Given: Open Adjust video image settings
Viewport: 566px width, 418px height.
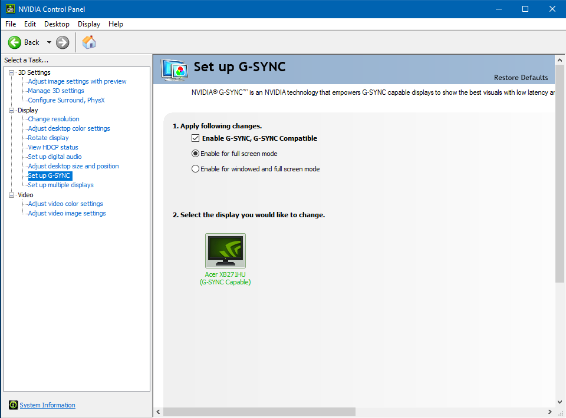Looking at the screenshot, I should [67, 213].
